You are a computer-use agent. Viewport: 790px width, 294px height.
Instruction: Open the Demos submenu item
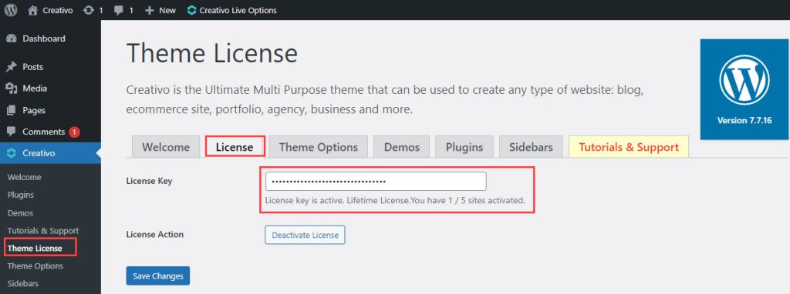20,213
